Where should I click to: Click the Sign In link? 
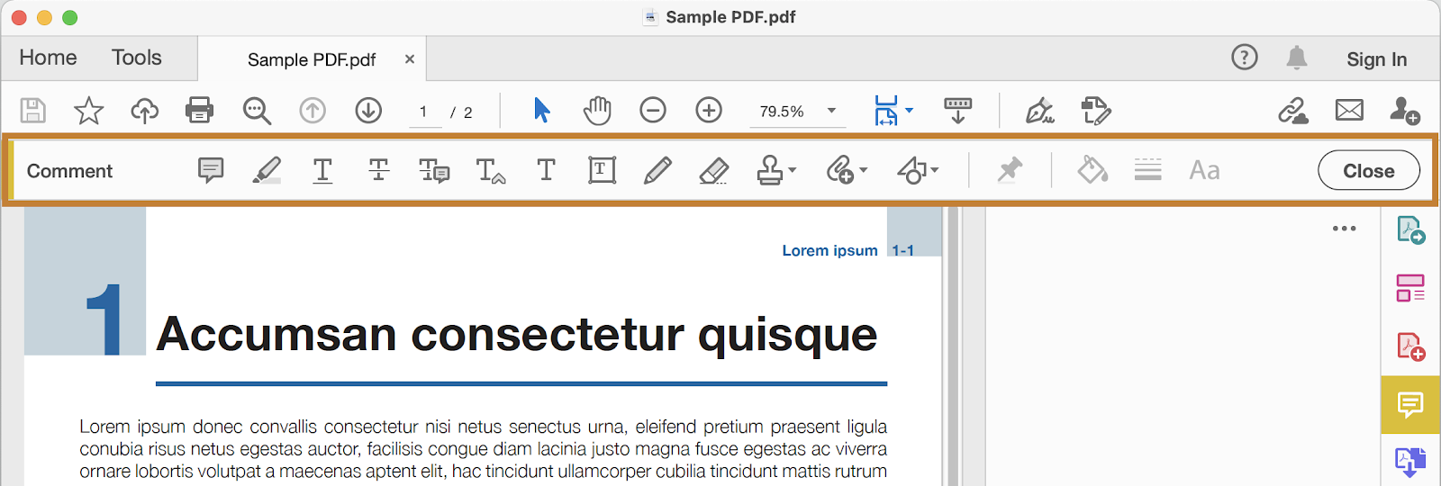[1376, 59]
